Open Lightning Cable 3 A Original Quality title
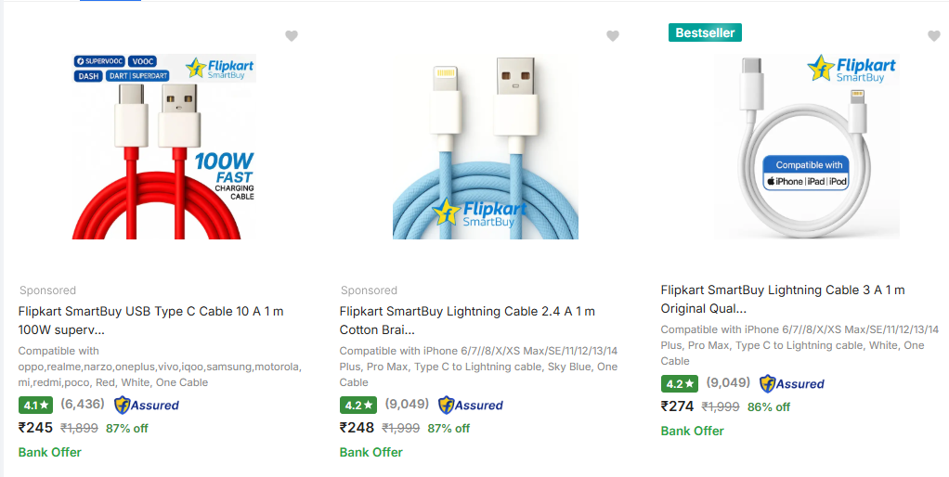This screenshot has width=949, height=477. [x=783, y=299]
